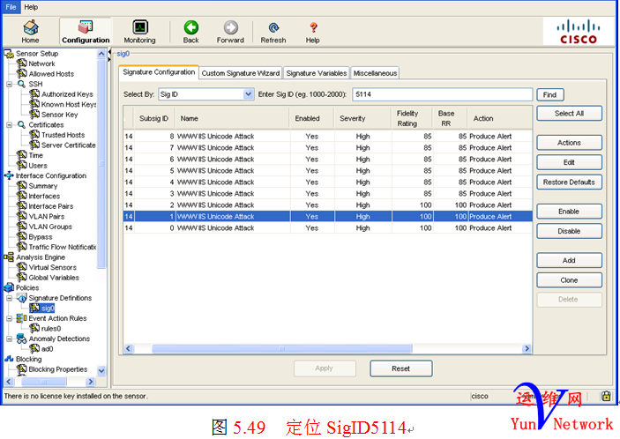
Task: Click the green Back arrow icon
Action: point(191,27)
